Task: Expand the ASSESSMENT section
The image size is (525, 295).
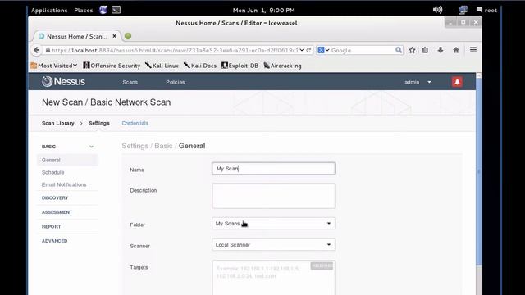Action: [57, 212]
